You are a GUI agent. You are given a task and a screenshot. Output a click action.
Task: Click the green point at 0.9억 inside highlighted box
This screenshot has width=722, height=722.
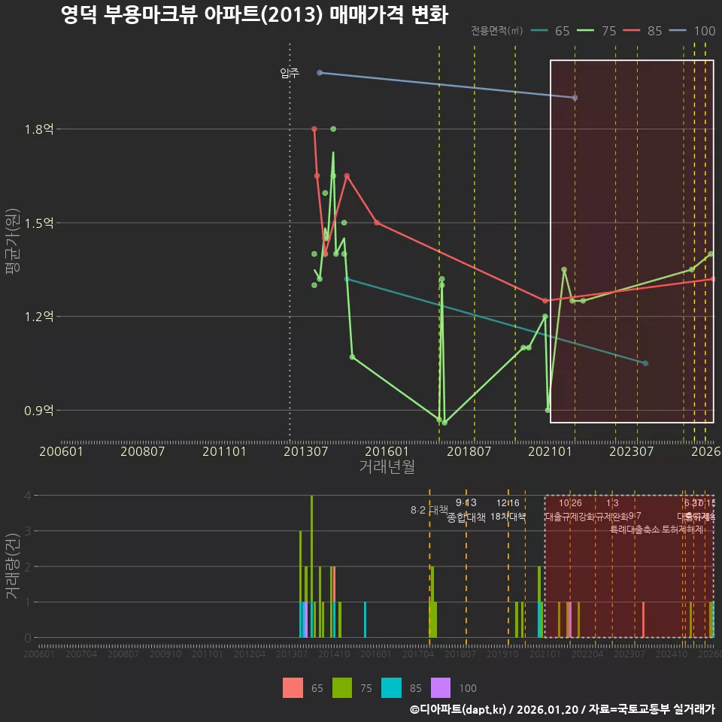click(548, 410)
